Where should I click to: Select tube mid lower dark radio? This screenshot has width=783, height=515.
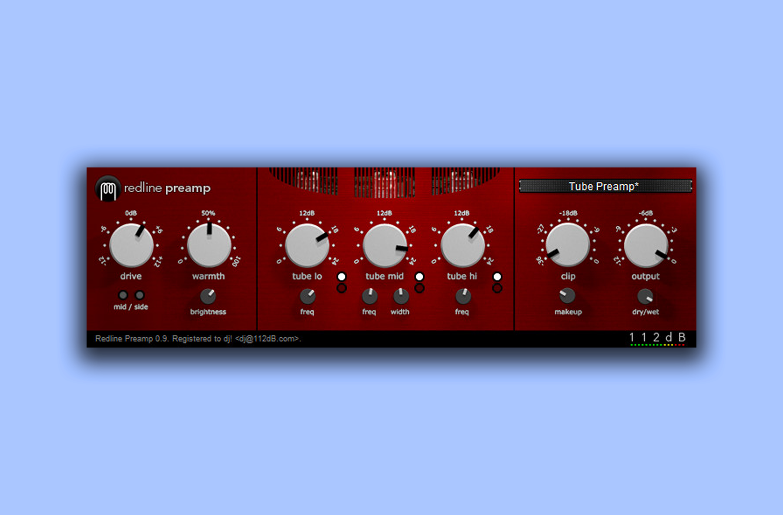419,288
